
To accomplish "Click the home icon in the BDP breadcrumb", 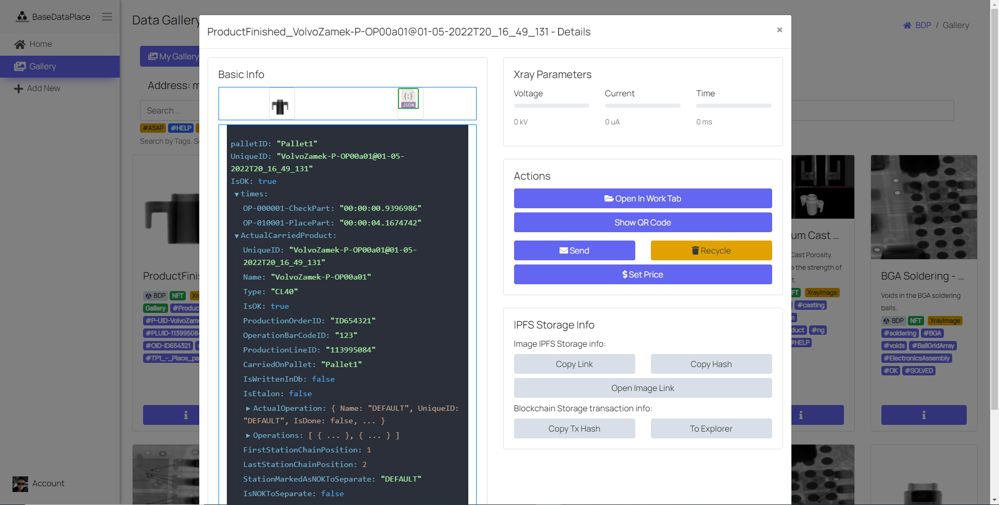I will click(907, 26).
